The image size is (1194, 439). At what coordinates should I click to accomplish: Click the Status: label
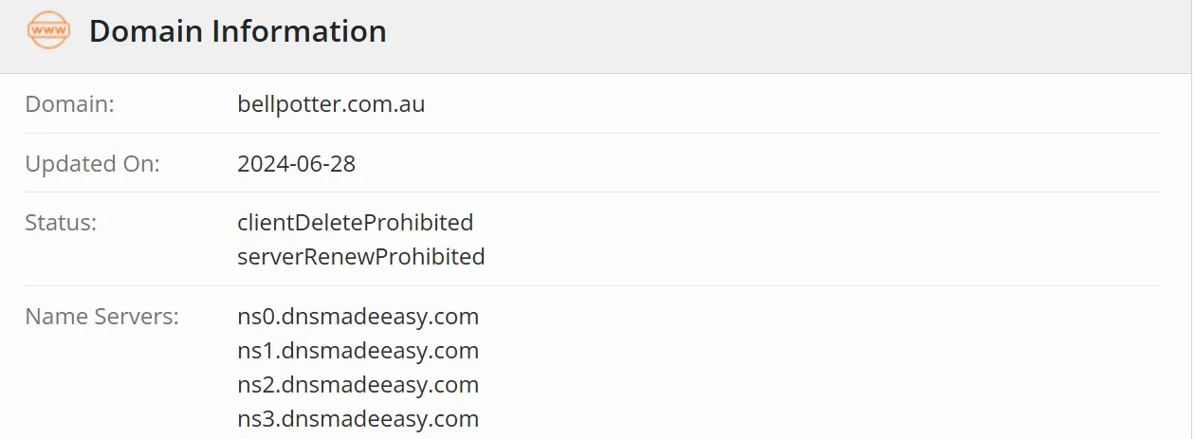61,222
